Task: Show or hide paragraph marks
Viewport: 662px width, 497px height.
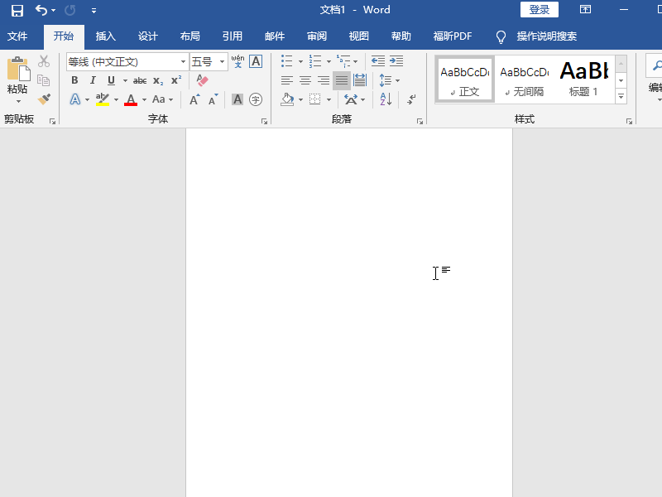Action: 411,99
